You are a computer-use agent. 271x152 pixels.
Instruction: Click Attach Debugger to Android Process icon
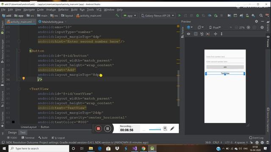coord(216,16)
